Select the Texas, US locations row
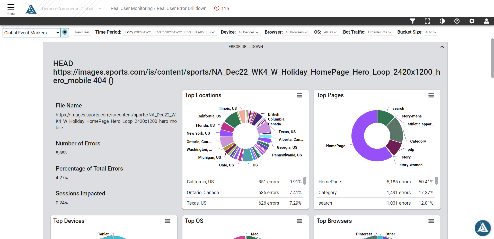 tap(244, 203)
